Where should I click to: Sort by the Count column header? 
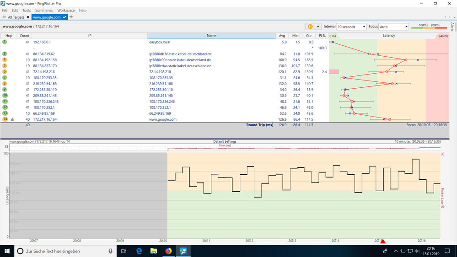[25, 36]
